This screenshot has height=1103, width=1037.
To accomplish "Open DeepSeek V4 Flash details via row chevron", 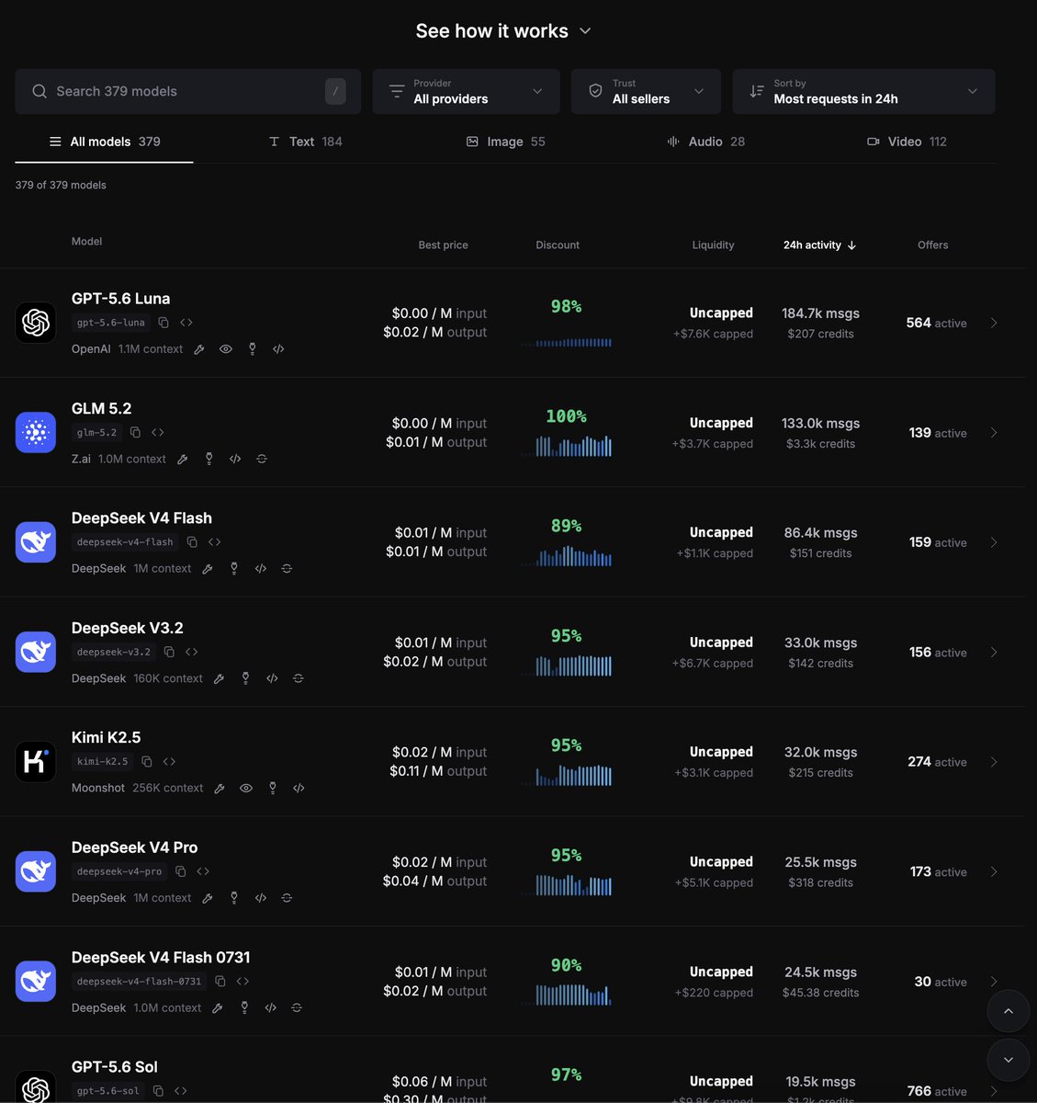I will [994, 542].
